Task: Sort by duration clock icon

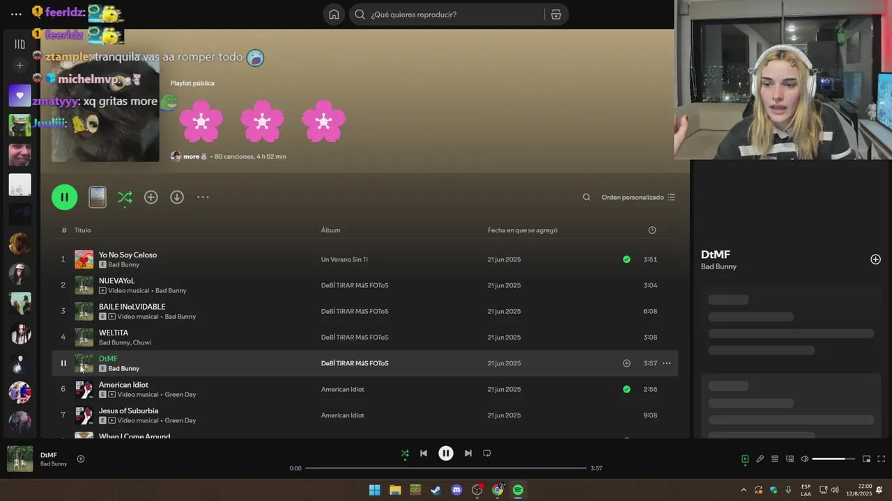Action: (652, 230)
